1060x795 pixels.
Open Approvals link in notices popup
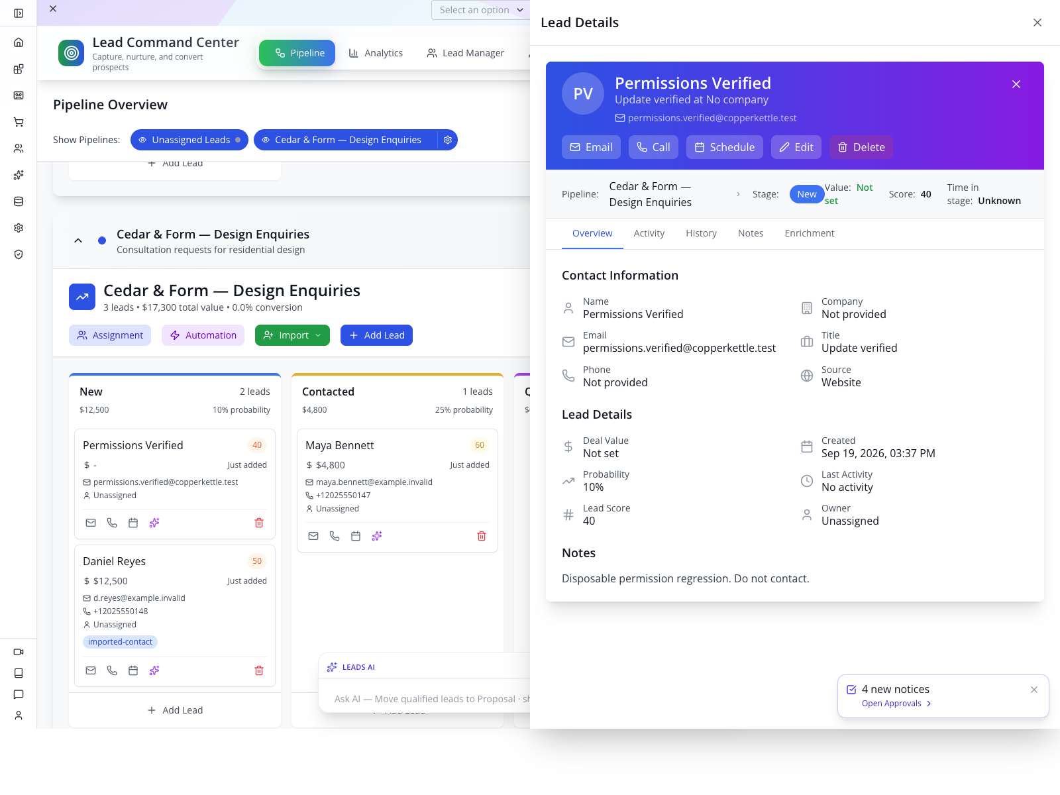click(x=896, y=704)
